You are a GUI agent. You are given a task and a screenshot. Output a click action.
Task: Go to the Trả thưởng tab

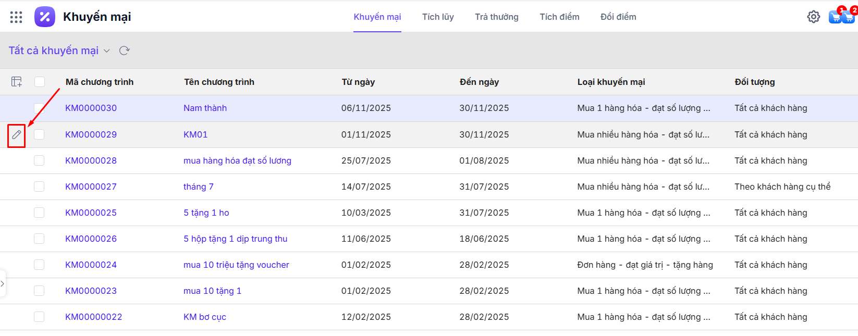coord(496,17)
